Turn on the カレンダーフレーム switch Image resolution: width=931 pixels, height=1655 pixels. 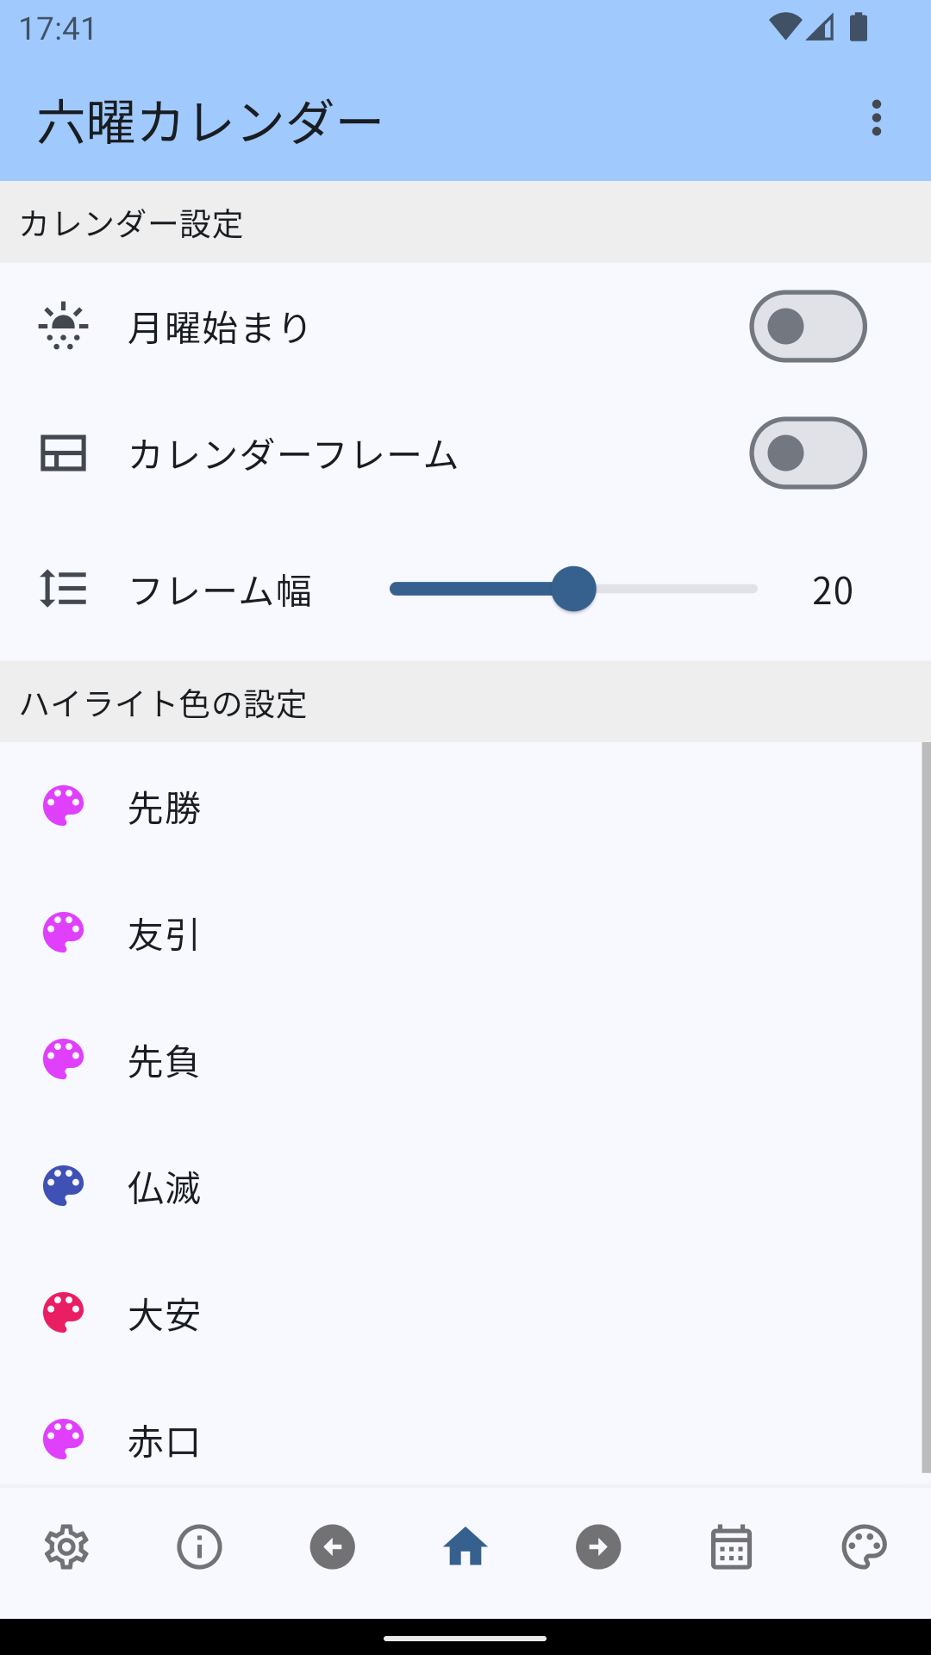[808, 453]
